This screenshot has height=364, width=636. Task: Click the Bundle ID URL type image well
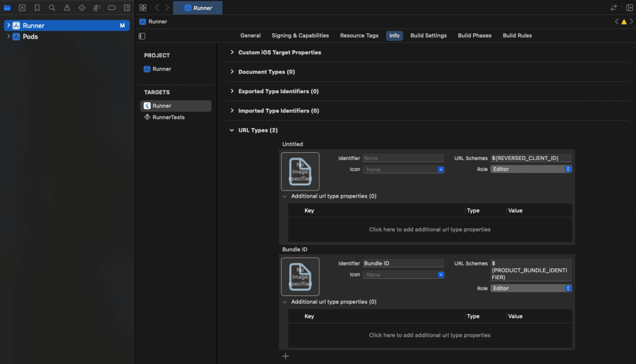(300, 277)
